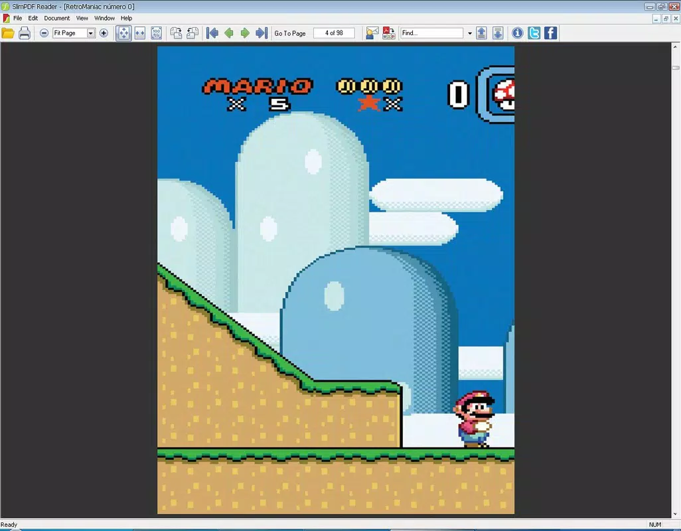Jump to the last page
The width and height of the screenshot is (681, 531).
262,33
